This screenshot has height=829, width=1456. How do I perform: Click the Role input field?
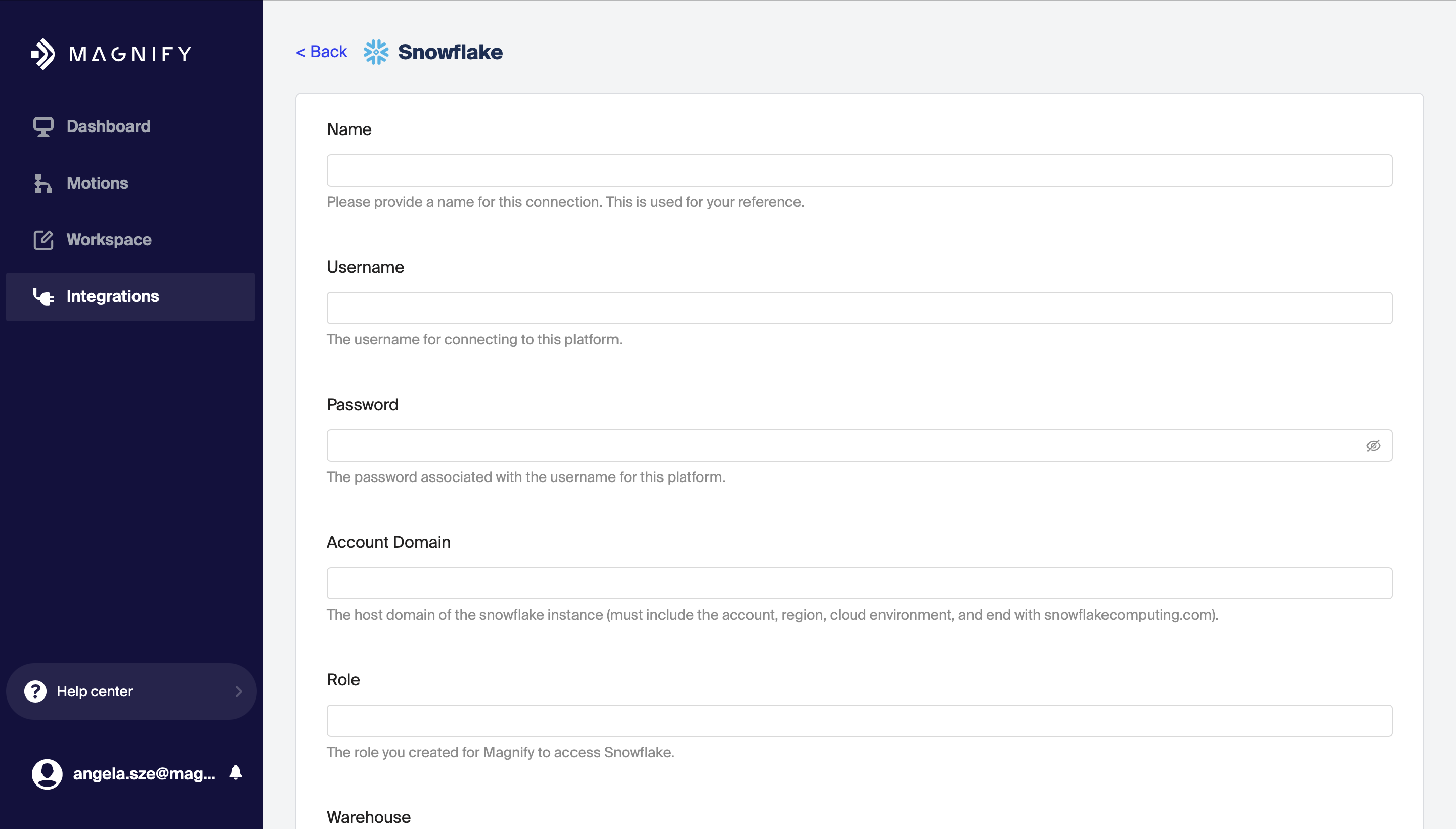coord(859,721)
